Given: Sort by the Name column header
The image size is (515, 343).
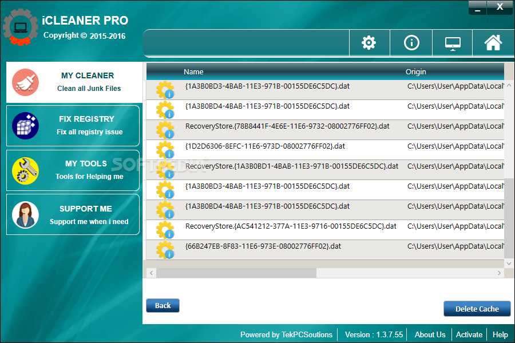Looking at the screenshot, I should [x=193, y=71].
